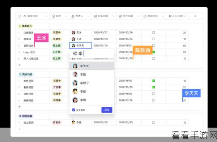Click the 60 value in 官网设计 row
Viewport: 217px width, 142px height.
184,46
